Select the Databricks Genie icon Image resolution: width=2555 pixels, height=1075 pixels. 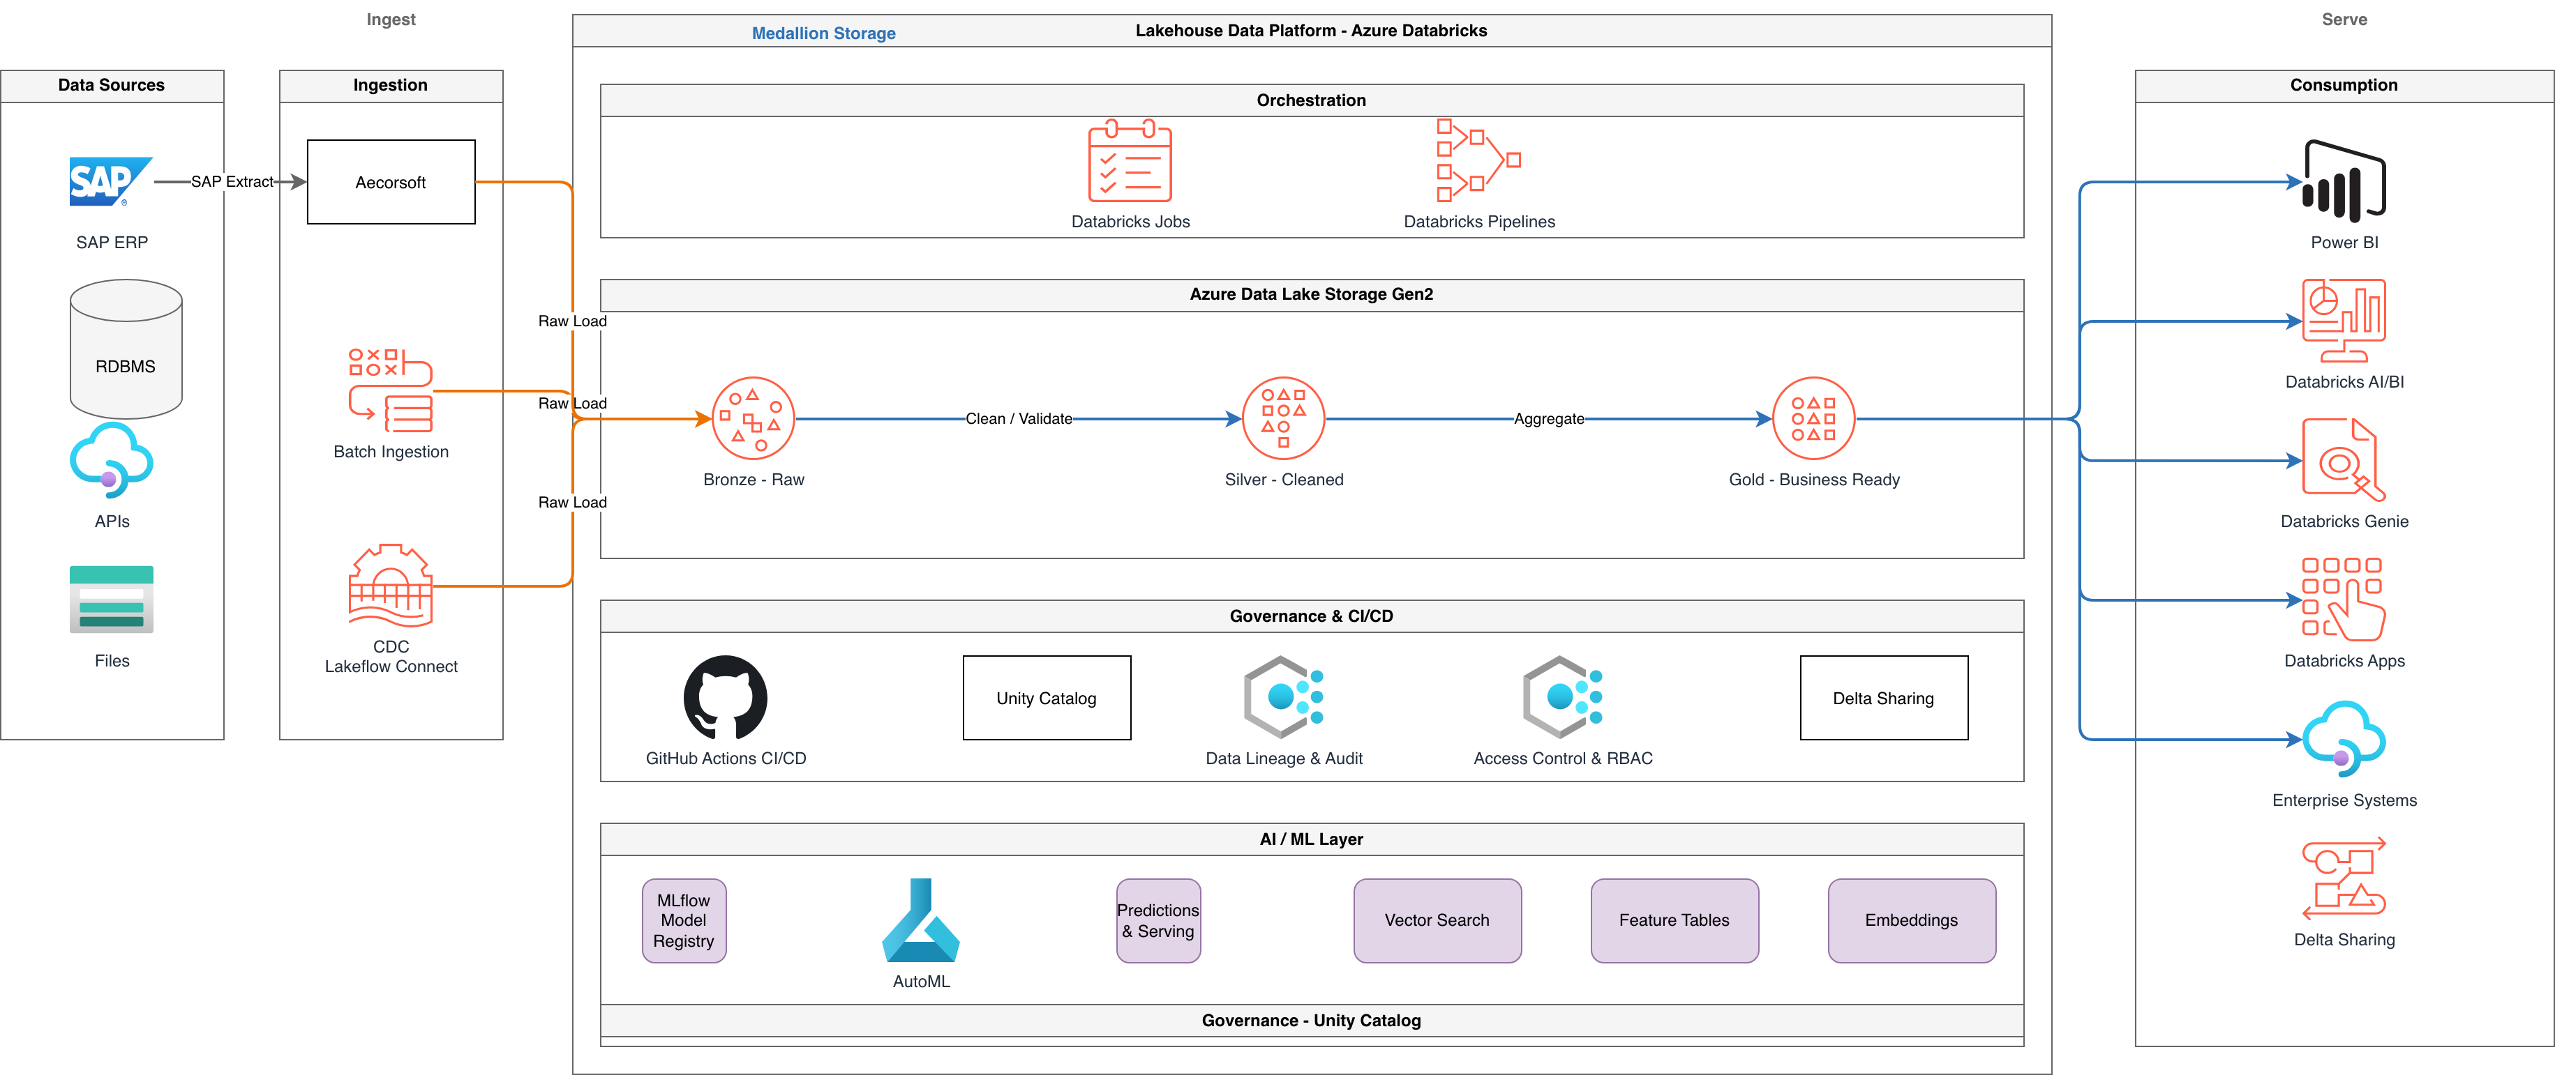[2344, 459]
